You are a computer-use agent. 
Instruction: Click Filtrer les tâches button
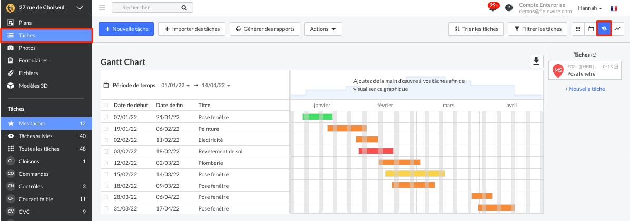tap(538, 29)
